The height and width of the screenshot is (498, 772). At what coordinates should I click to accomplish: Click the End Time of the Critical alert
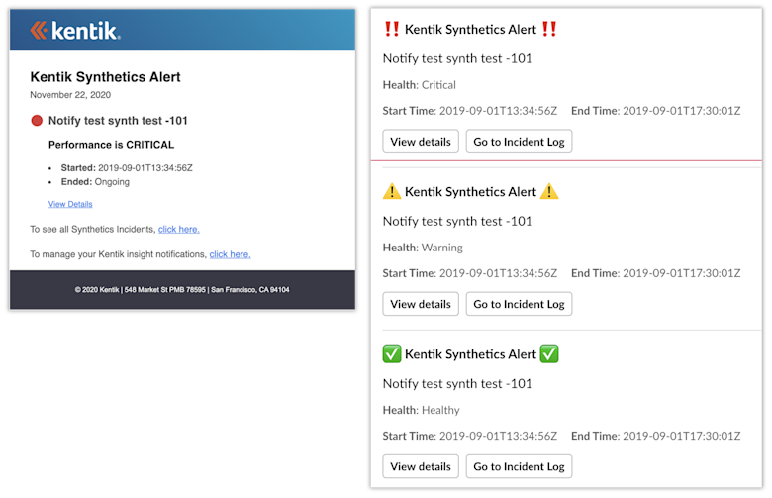point(656,111)
